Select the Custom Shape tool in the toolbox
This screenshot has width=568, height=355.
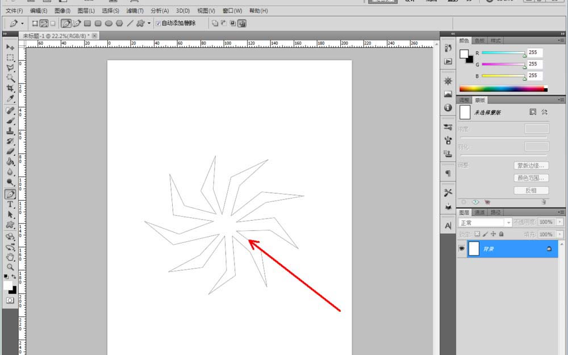10,225
